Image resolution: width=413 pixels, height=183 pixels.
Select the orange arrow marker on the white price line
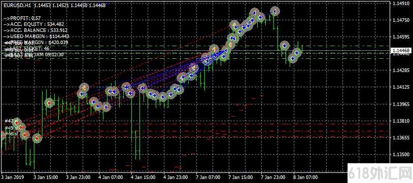tap(214, 50)
